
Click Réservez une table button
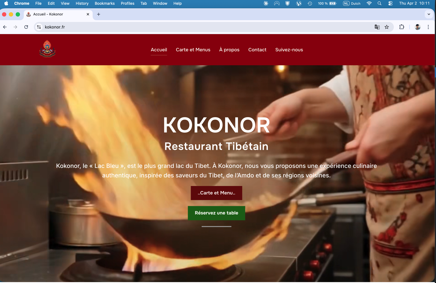[217, 213]
